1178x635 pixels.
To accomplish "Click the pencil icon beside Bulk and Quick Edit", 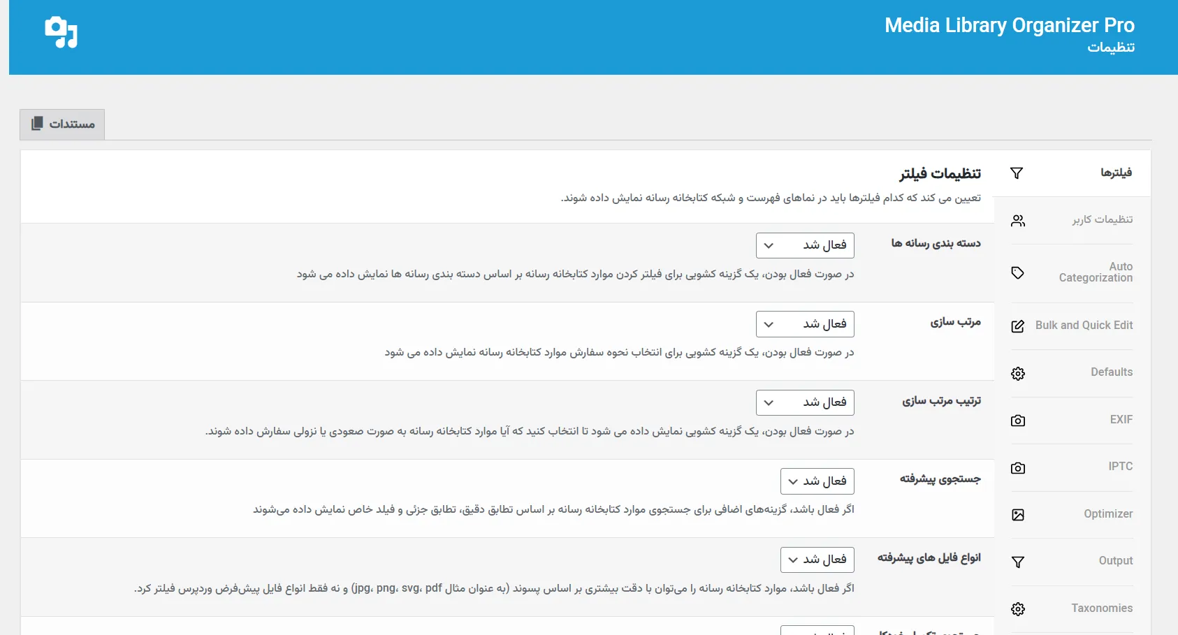I will [x=1018, y=326].
